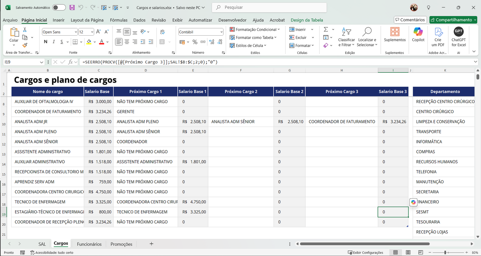Apply bold formatting with the N icon
The height and width of the screenshot is (256, 481).
coord(46,42)
